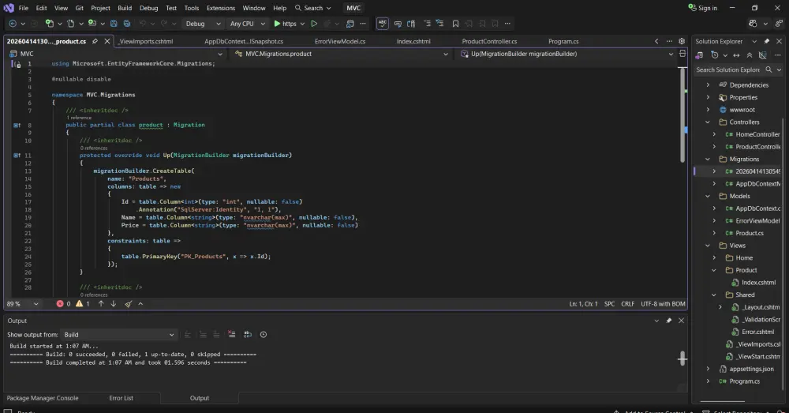Pin the Solution Explorer panel
This screenshot has width=789, height=413.
point(766,41)
